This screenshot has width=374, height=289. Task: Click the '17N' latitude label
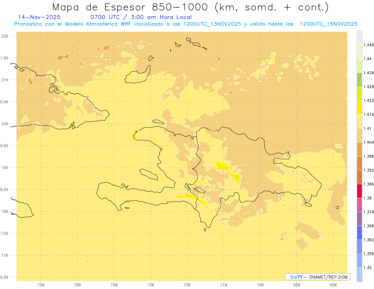coord(5,255)
